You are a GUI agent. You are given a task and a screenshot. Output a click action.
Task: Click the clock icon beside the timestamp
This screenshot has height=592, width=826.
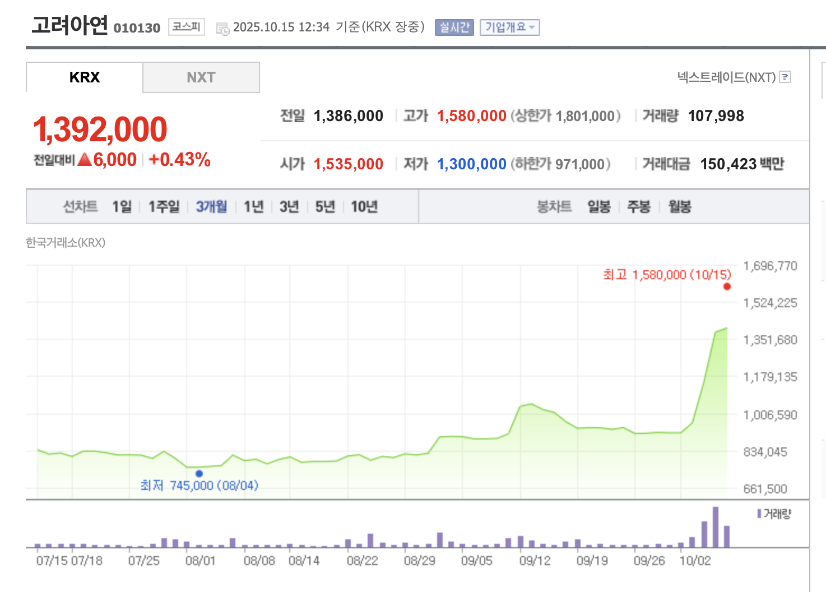pyautogui.click(x=222, y=29)
